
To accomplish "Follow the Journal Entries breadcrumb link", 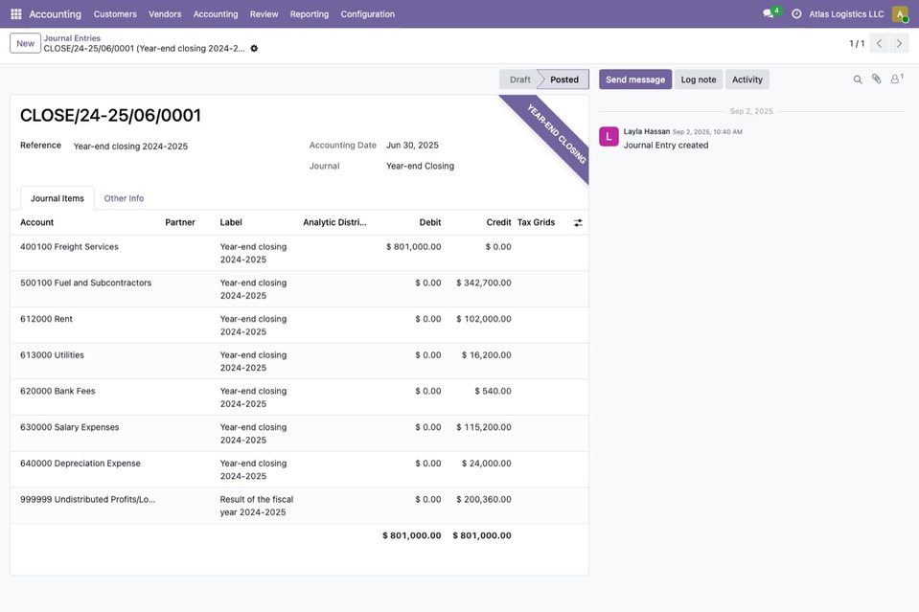I will click(x=72, y=38).
